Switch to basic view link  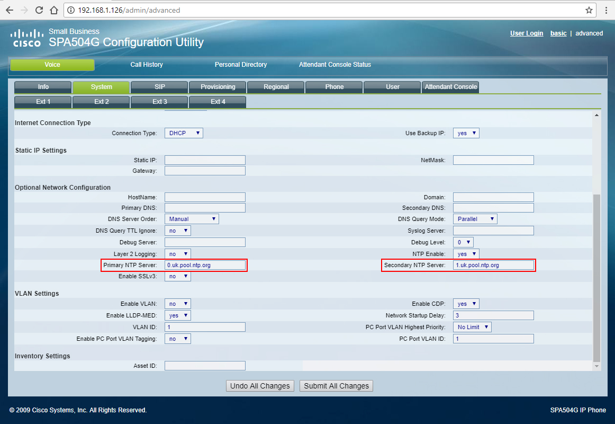click(558, 33)
